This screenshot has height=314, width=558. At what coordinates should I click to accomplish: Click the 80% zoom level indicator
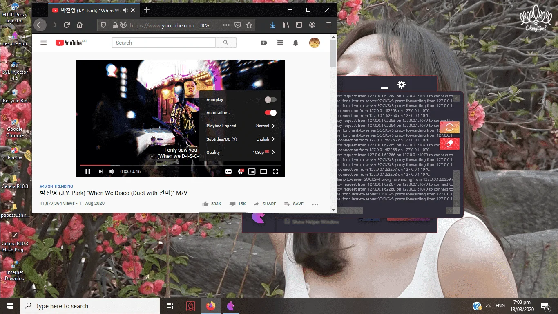pos(205,25)
